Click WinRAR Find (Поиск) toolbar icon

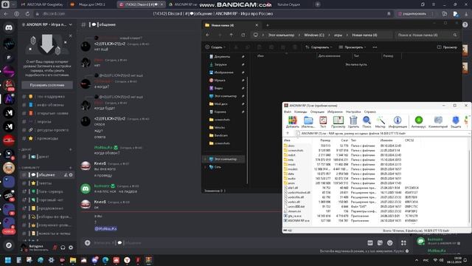pyautogui.click(x=367, y=122)
